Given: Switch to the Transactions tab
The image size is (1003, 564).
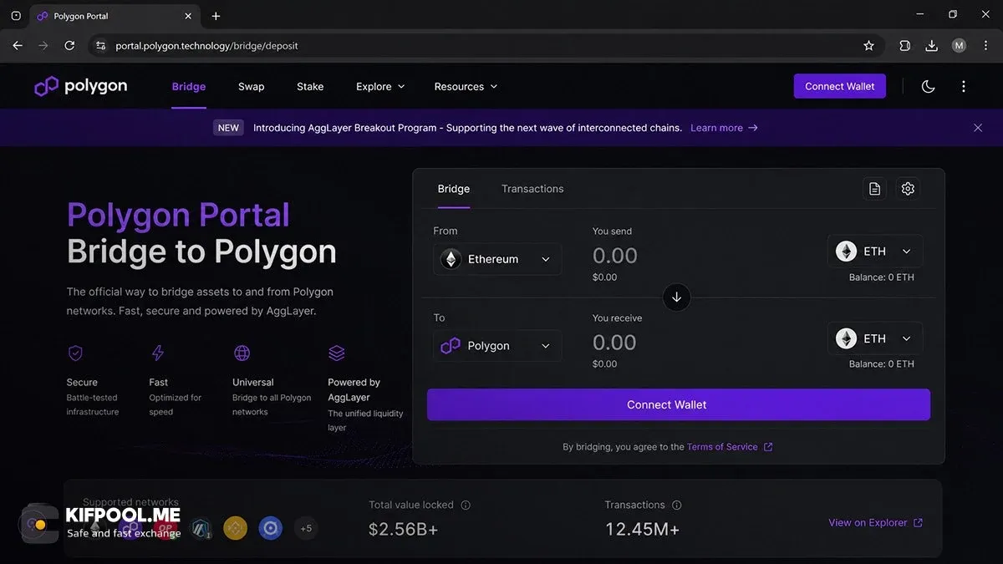Looking at the screenshot, I should tap(532, 189).
